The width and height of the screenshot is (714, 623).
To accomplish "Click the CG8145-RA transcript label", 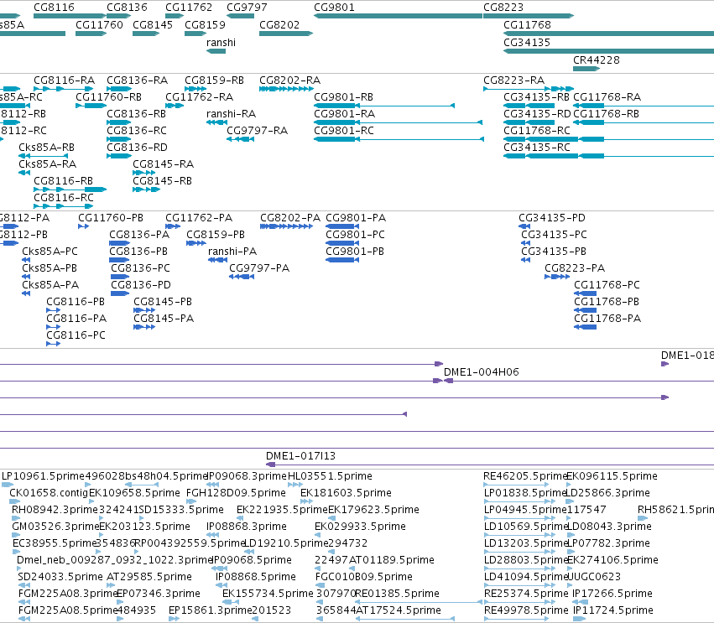I will tap(163, 164).
